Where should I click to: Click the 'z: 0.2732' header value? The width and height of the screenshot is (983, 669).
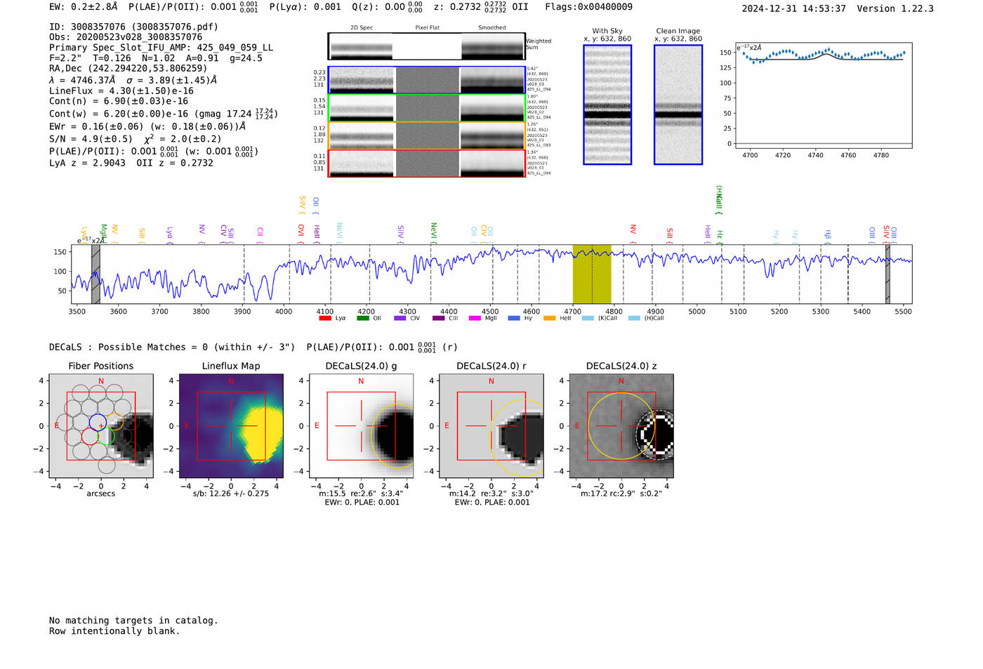pos(457,7)
